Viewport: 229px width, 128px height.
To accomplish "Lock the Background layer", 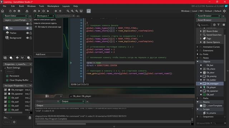I will coord(31,38).
